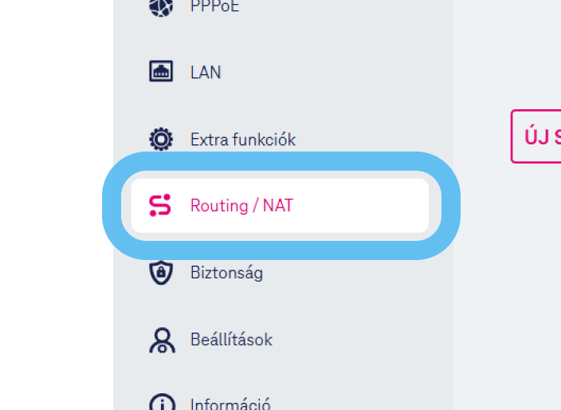This screenshot has width=561, height=410.
Task: Go to the LAN settings page
Action: 206,73
